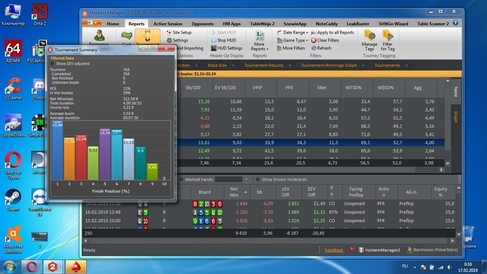Viewport: 487px width, 274px height.
Task: Open AIDA64 desktop icon
Action: (x=13, y=51)
